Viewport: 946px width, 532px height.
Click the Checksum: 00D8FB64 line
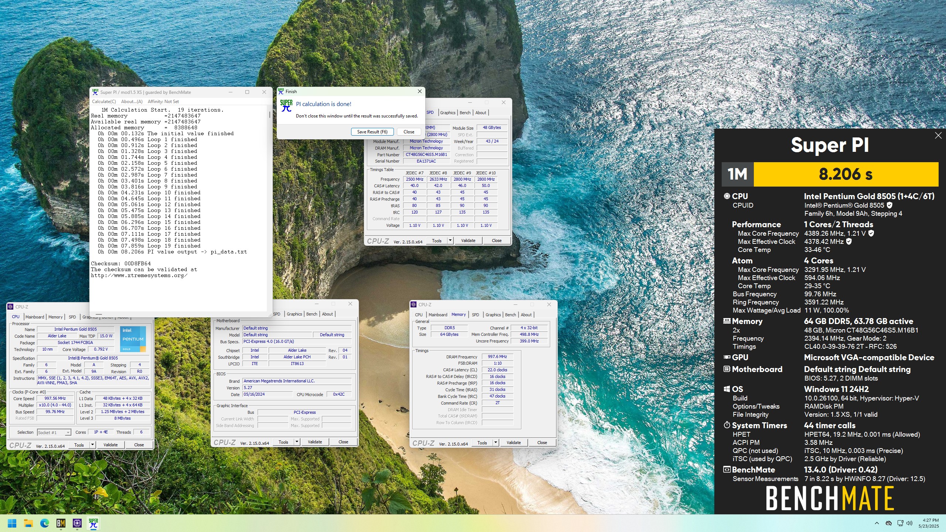121,263
